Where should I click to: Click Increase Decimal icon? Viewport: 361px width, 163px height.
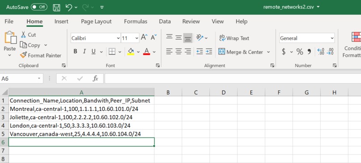[x=321, y=52]
